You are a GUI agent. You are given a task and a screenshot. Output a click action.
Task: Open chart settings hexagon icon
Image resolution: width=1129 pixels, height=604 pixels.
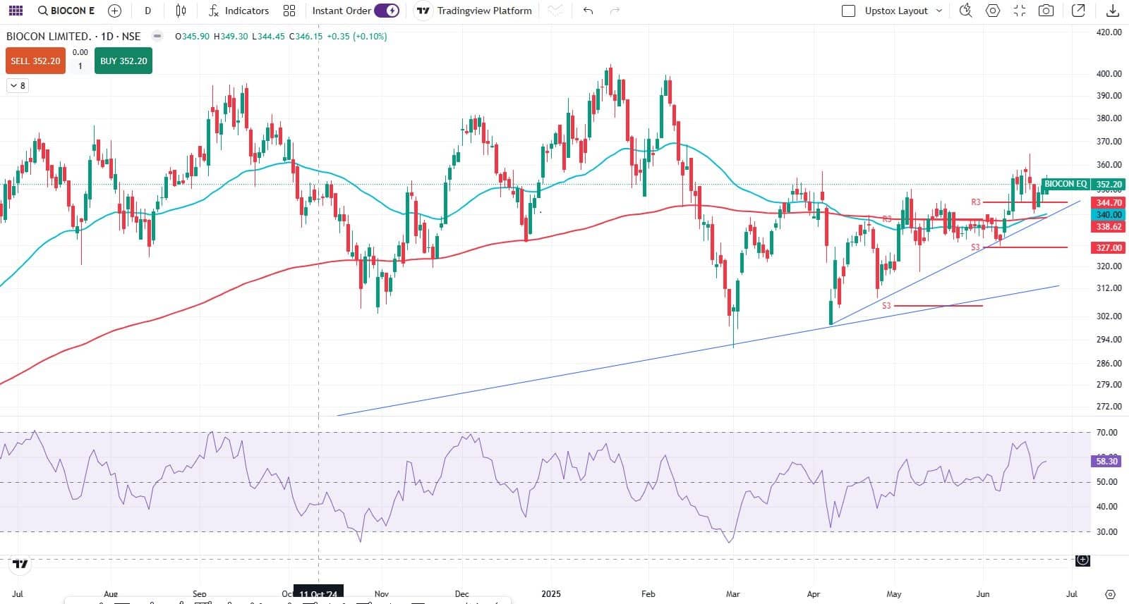[x=993, y=11]
